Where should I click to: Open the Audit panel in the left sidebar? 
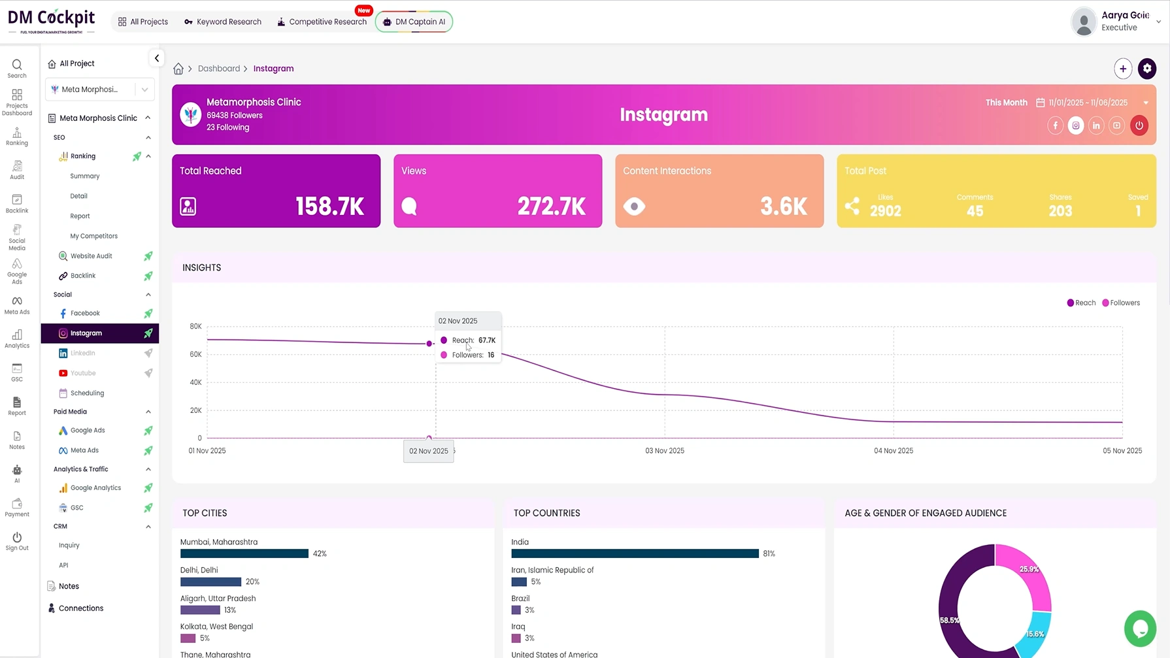pyautogui.click(x=16, y=170)
